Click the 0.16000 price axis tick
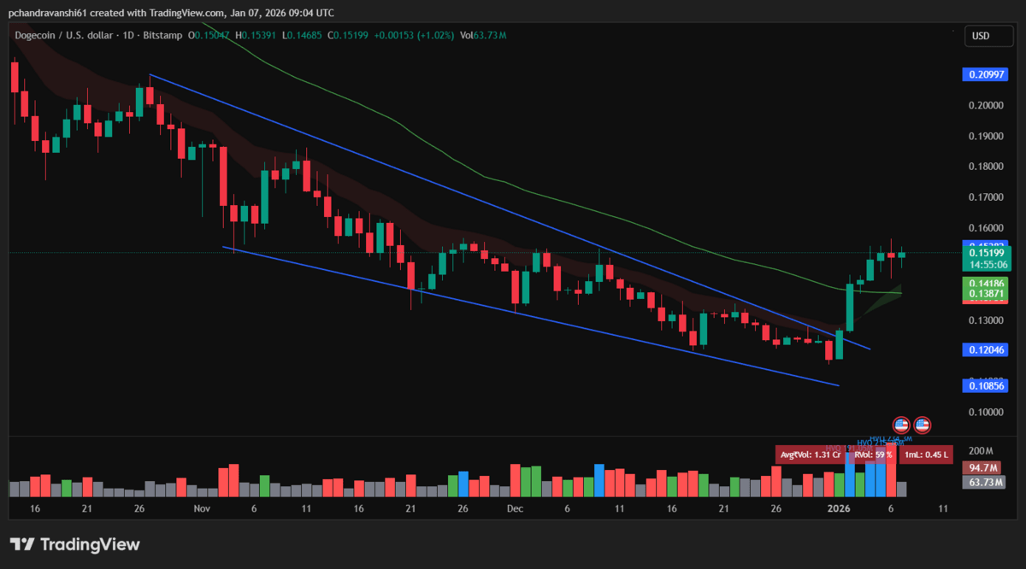Image resolution: width=1026 pixels, height=569 pixels. pyautogui.click(x=985, y=228)
